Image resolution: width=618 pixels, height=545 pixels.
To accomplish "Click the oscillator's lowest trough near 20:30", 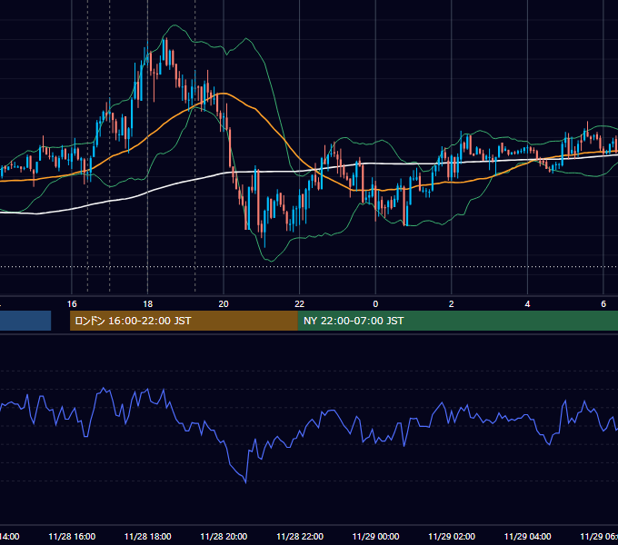I will tap(245, 482).
